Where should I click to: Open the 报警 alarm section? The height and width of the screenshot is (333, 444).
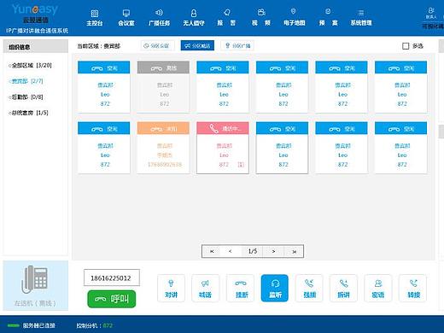click(226, 18)
